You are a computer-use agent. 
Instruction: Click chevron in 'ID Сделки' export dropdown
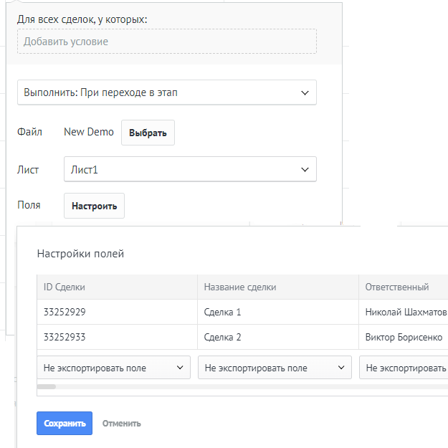(x=180, y=368)
